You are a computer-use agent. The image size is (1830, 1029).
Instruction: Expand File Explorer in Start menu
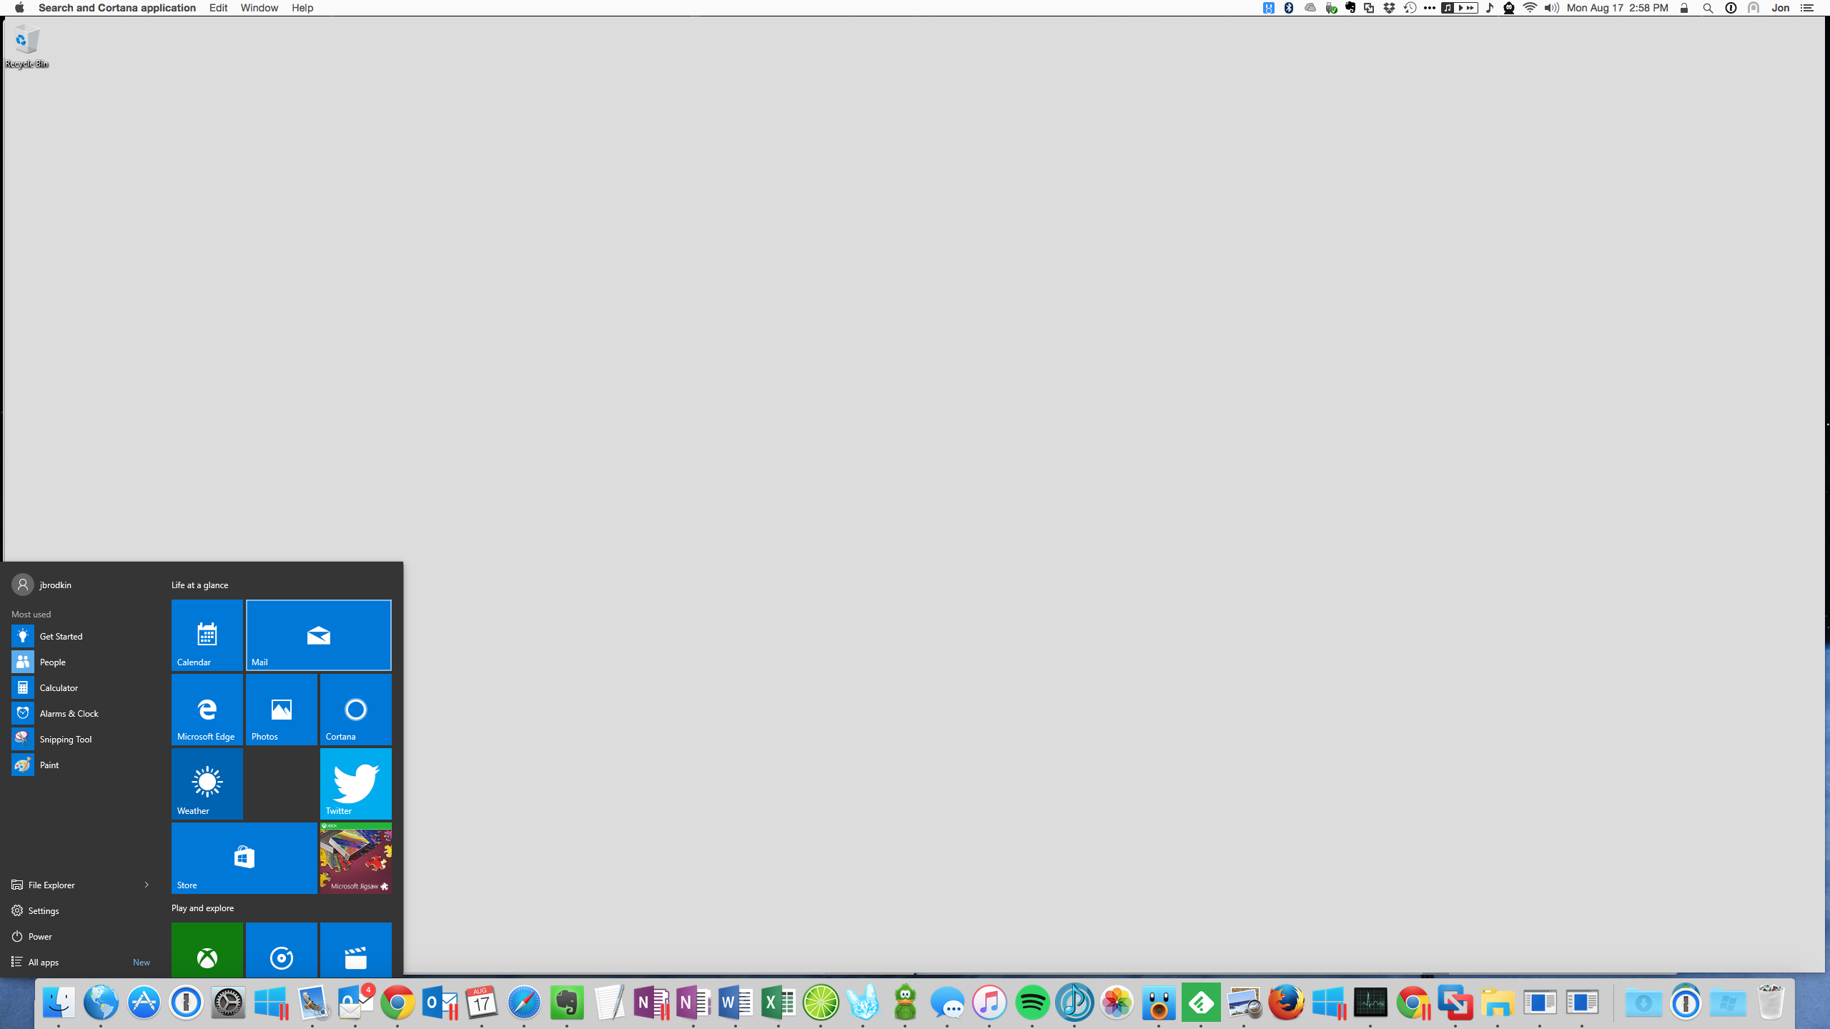147,885
